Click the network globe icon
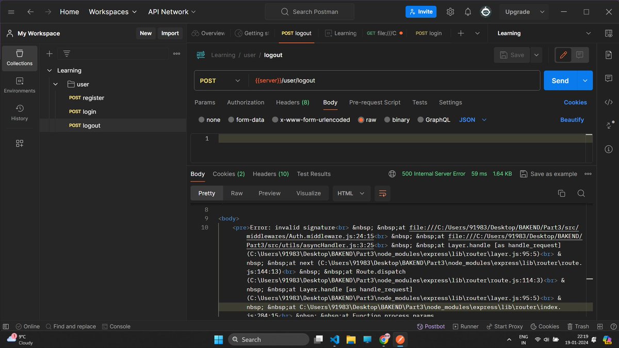This screenshot has height=348, width=619. [392, 174]
